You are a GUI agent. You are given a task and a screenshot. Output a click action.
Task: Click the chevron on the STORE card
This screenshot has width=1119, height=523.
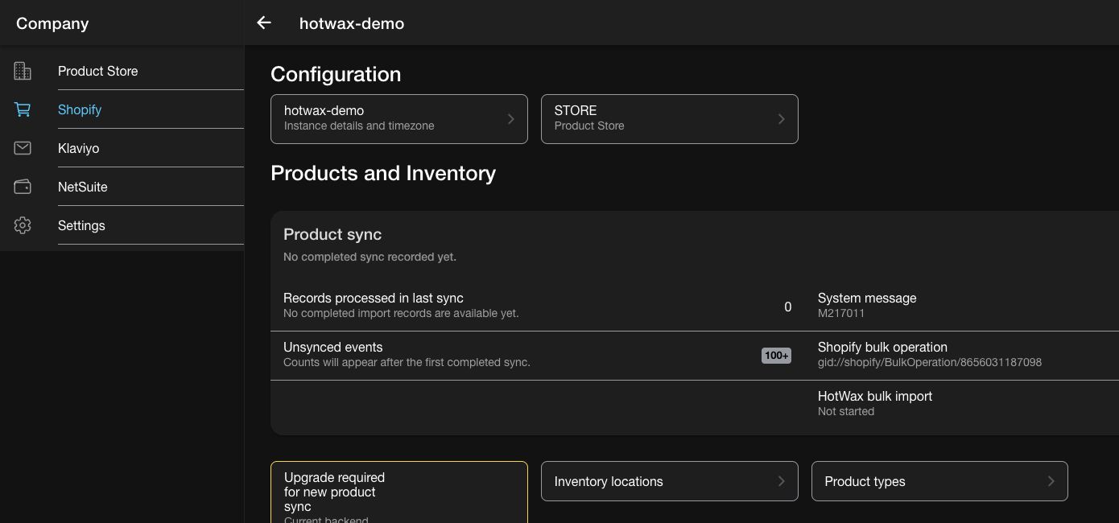point(781,119)
